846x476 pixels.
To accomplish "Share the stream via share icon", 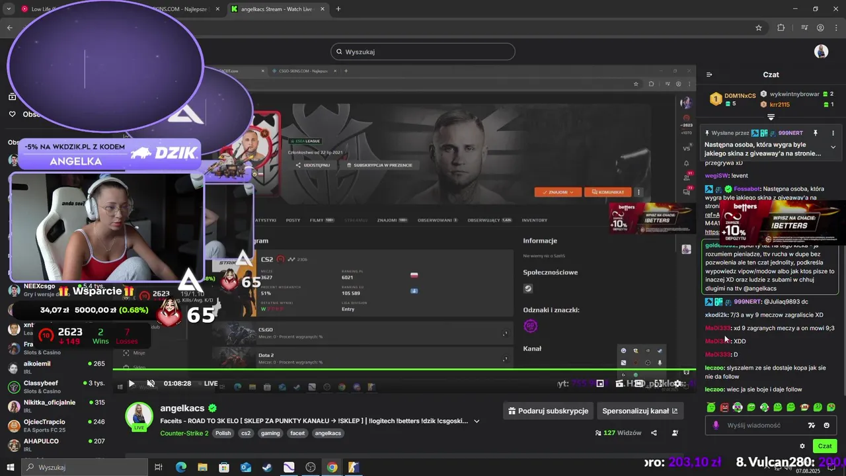I will (x=654, y=433).
